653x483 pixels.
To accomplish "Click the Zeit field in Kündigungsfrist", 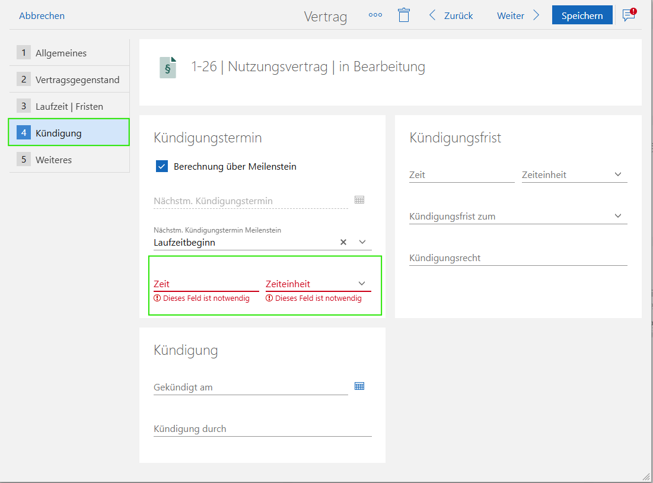I will coord(462,174).
